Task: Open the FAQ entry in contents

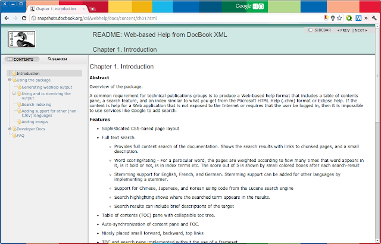Action: click(20, 136)
